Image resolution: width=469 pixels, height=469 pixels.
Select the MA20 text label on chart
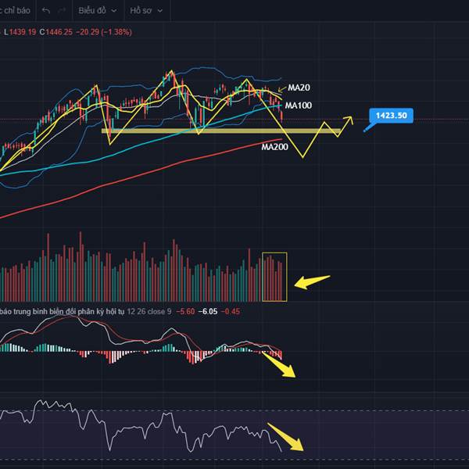299,88
